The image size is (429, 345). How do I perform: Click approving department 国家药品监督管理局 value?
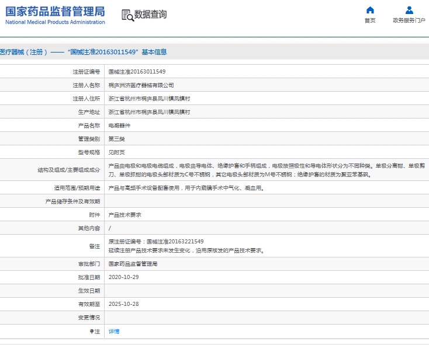[133, 264]
